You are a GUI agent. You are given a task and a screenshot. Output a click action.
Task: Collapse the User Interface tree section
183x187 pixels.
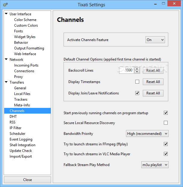[x=6, y=14]
